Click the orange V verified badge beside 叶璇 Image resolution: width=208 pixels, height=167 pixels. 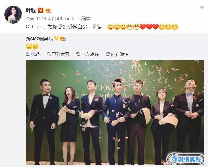click(x=41, y=10)
